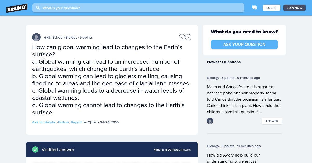This screenshot has width=312, height=163.
Task: Click ASK YOUR QUESTION button
Action: (244, 45)
